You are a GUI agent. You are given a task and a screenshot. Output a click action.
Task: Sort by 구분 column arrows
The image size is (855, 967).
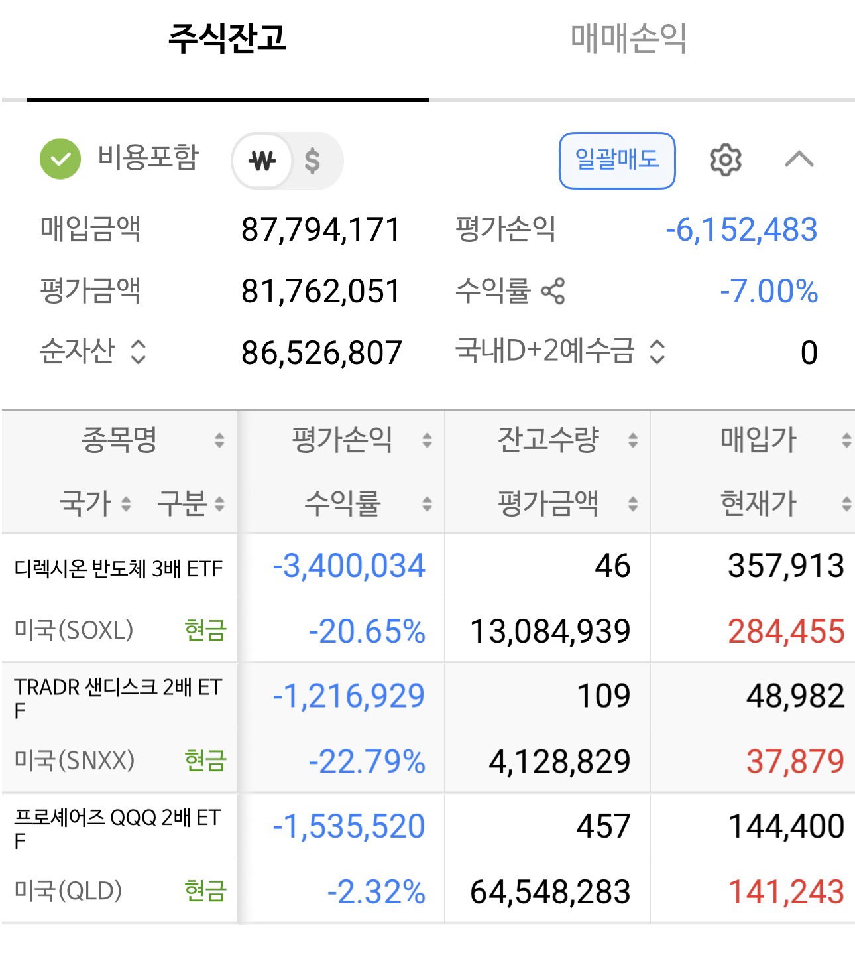coord(219,504)
